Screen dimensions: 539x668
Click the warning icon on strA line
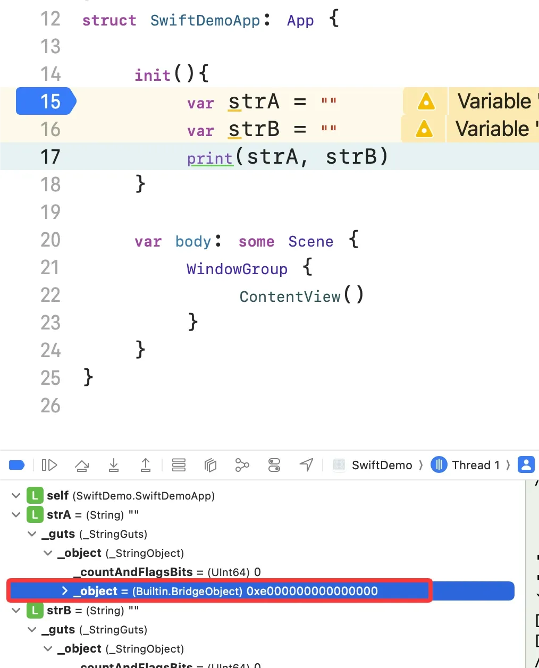[x=426, y=101]
